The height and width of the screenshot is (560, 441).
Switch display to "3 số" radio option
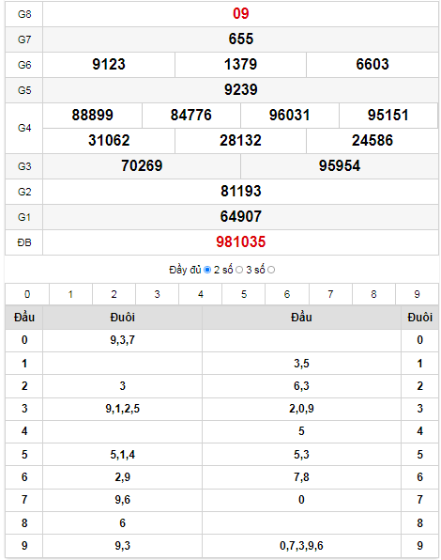pyautogui.click(x=271, y=270)
